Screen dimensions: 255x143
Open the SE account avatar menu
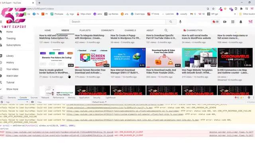pyautogui.click(x=251, y=22)
